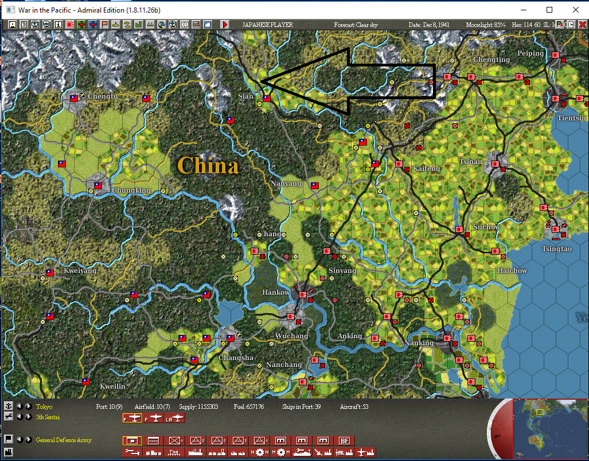Select the Japanese unit at Nanking
This screenshot has width=589, height=461.
[447, 338]
